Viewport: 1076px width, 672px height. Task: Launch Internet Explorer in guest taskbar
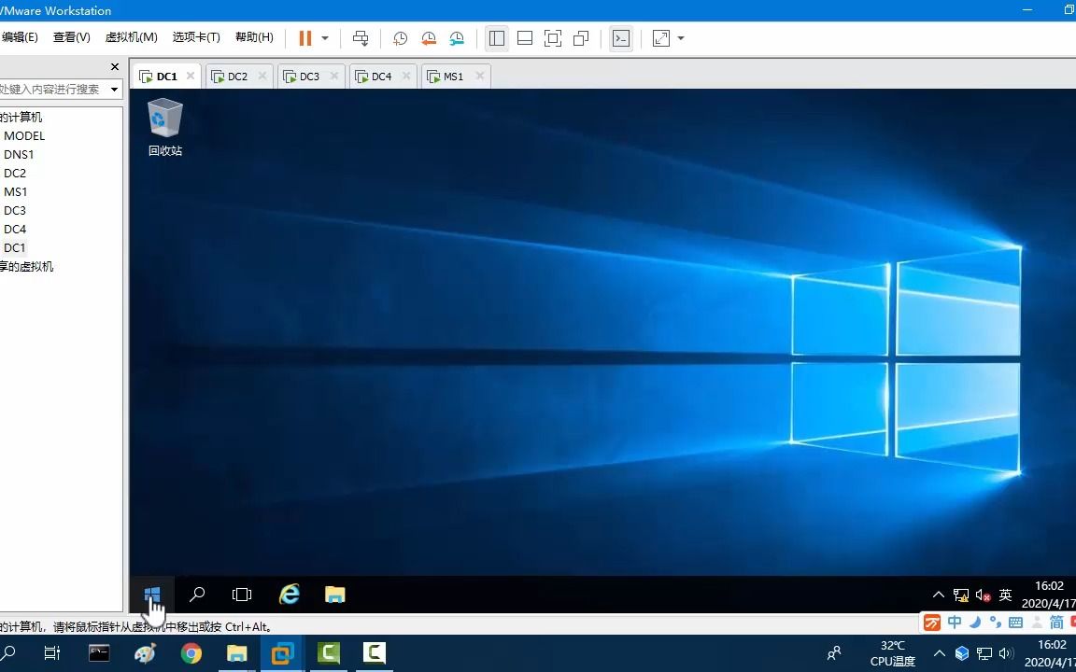click(x=290, y=594)
